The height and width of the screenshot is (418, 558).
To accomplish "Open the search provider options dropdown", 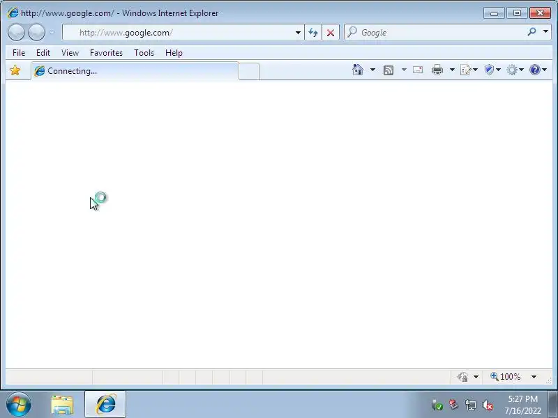I will pos(545,31).
